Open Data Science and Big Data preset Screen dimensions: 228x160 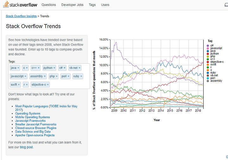coord(33,131)
